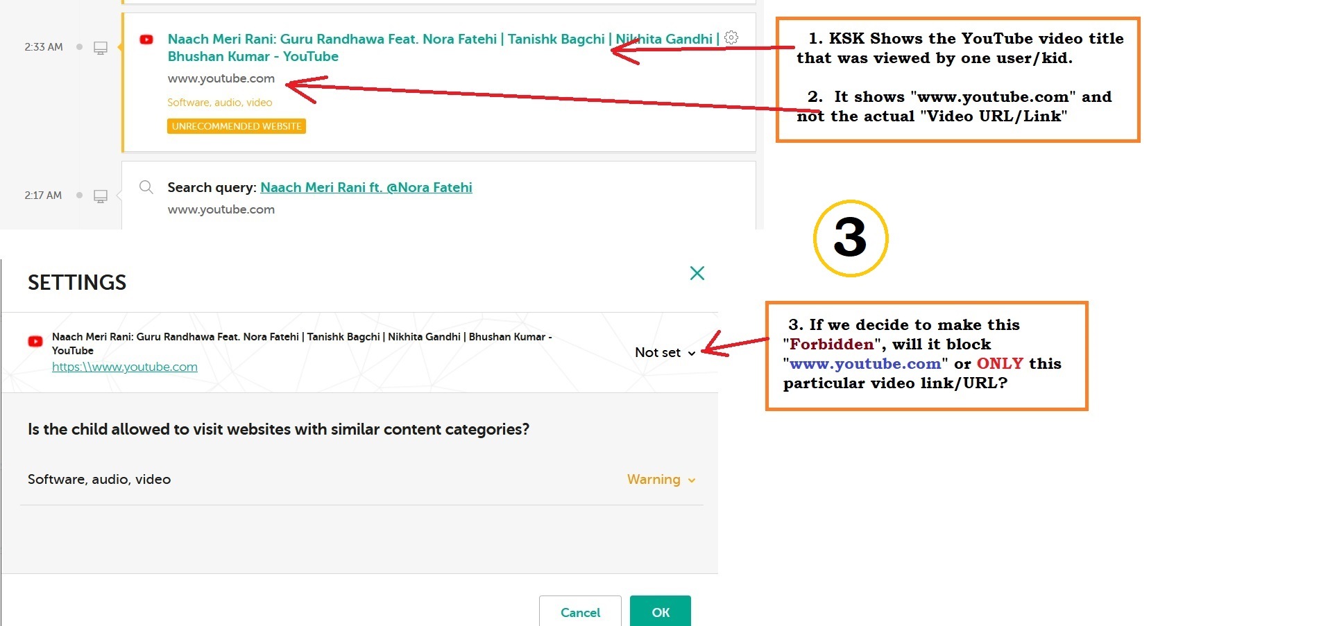Image resolution: width=1328 pixels, height=626 pixels.
Task: Open the "Warning" dropdown for Software, audio, video
Action: pos(661,479)
